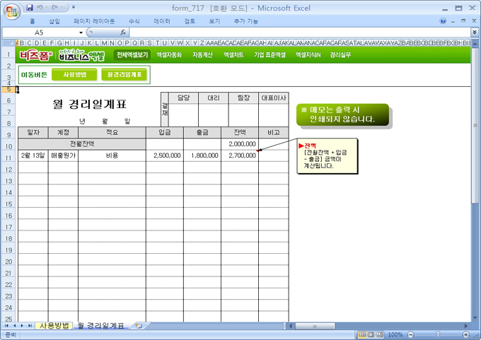Click the green memo print notice box
This screenshot has width=481, height=340.
[x=342, y=115]
